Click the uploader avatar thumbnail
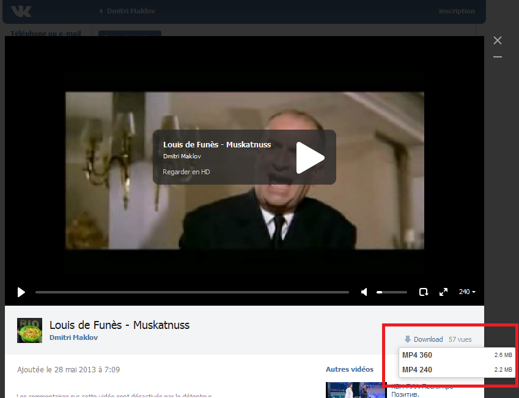Image resolution: width=519 pixels, height=398 pixels. 29,331
